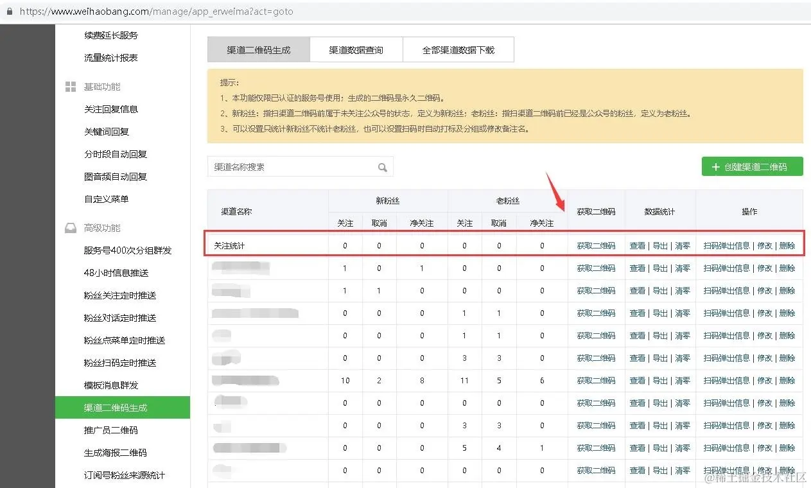The height and width of the screenshot is (488, 811).
Task: Click the cell showing value 11
Action: tap(465, 381)
